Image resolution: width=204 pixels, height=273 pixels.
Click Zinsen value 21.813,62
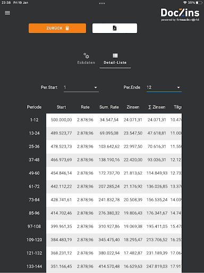click(x=133, y=173)
